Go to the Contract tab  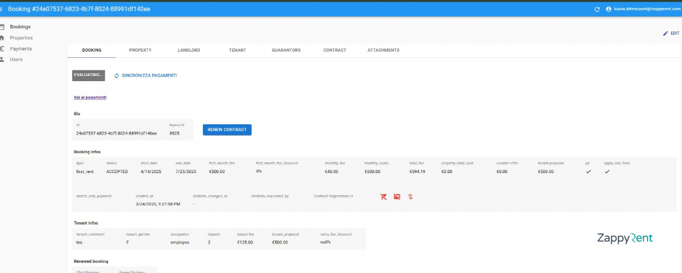point(335,50)
